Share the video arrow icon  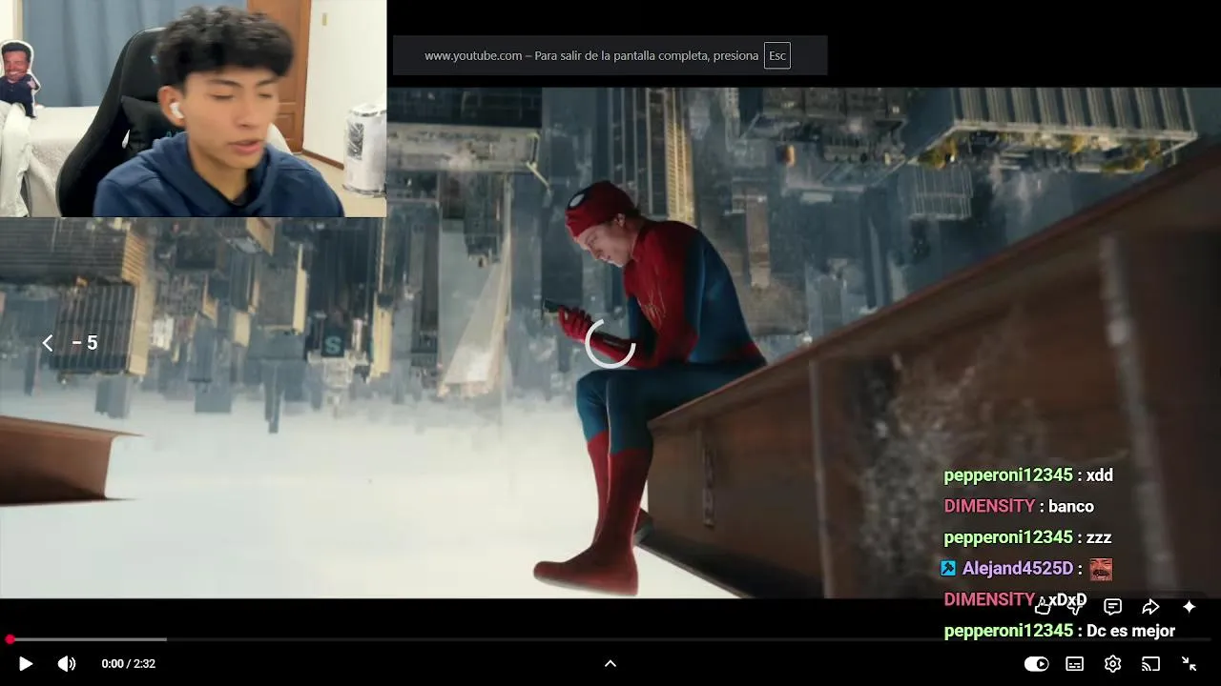[1150, 607]
